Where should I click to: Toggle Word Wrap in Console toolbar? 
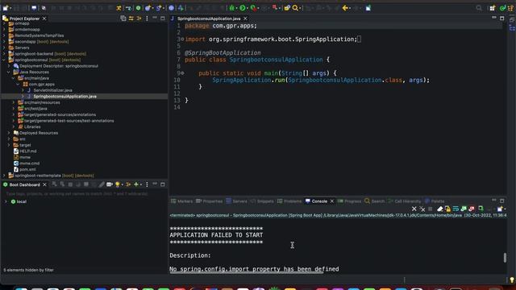456,209
